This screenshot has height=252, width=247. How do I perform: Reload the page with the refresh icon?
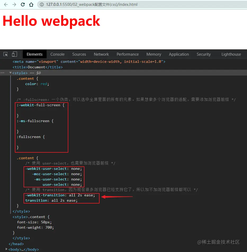tap(23, 5)
